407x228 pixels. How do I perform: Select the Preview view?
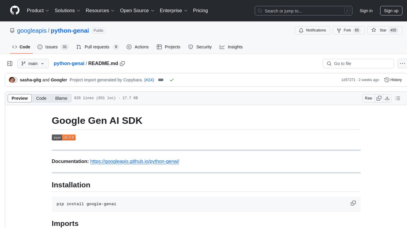click(20, 98)
